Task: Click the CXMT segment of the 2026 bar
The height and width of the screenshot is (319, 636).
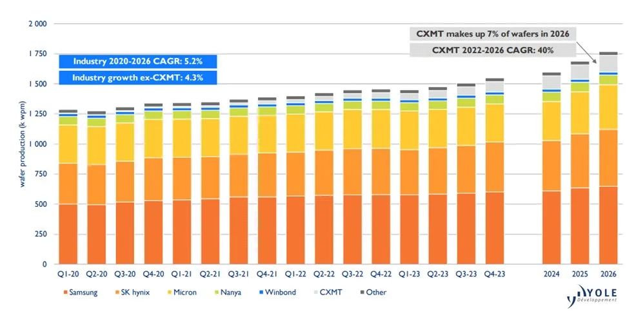Action: point(608,64)
